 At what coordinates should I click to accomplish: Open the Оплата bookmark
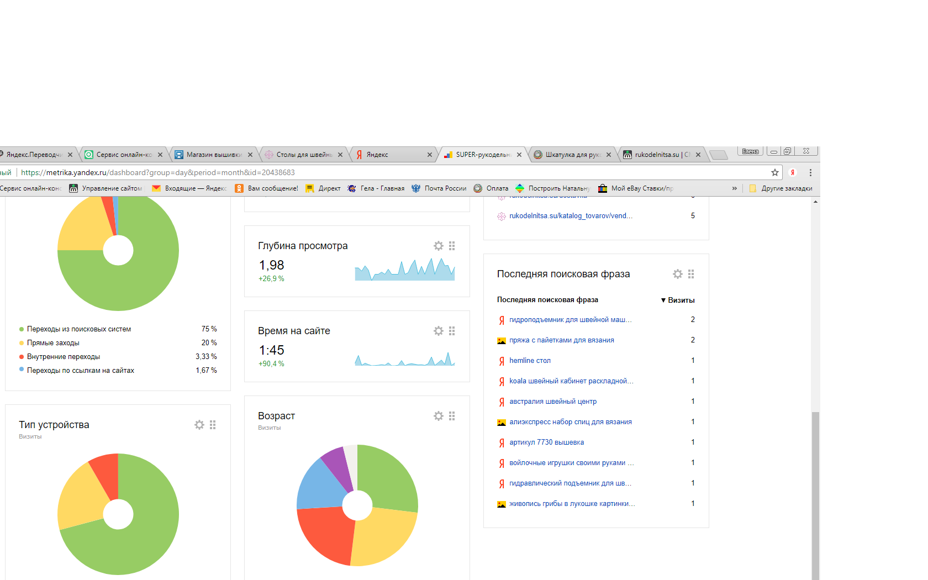point(491,188)
